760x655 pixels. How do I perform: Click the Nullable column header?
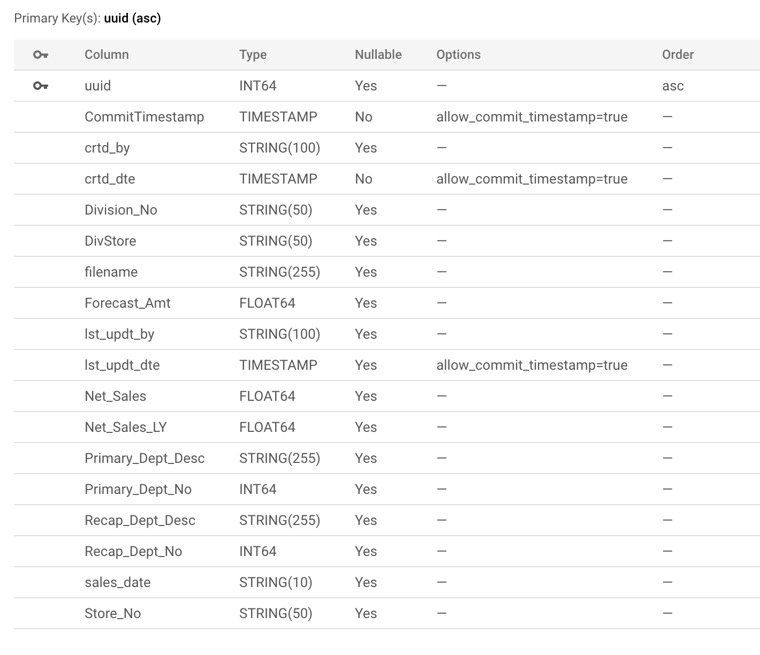click(378, 54)
